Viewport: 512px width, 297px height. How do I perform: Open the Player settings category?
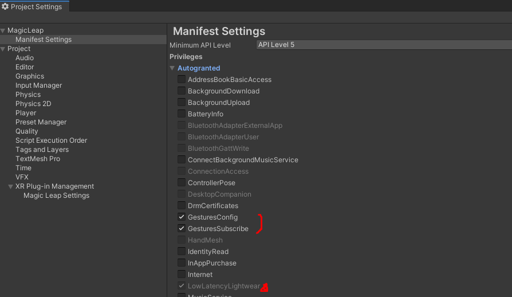click(x=26, y=113)
